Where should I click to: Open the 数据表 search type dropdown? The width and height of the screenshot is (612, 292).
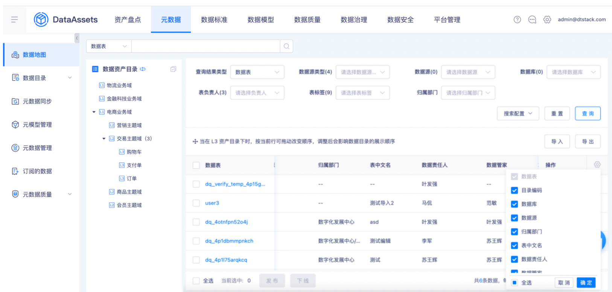pos(109,46)
